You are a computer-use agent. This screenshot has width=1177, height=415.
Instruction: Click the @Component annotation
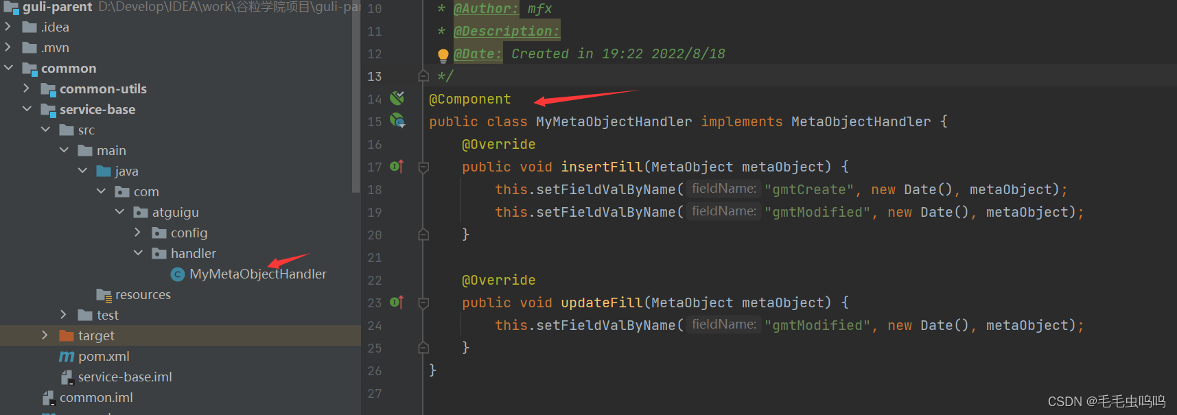tap(470, 99)
